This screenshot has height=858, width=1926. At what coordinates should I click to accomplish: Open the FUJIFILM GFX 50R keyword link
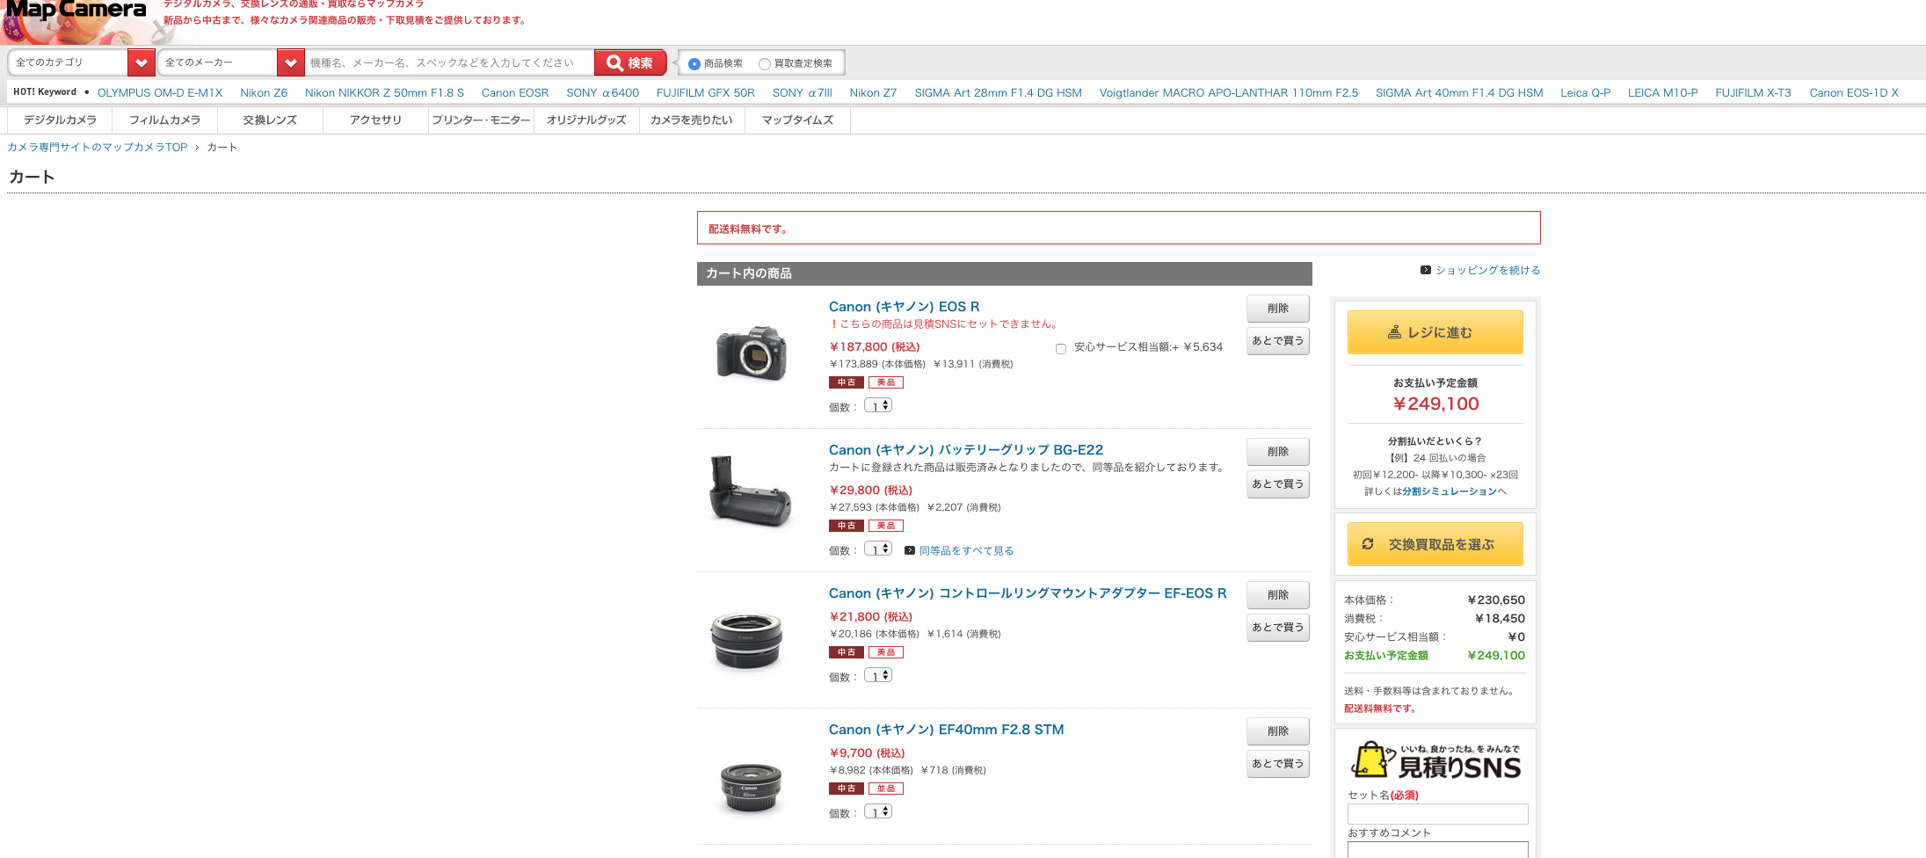coord(706,92)
